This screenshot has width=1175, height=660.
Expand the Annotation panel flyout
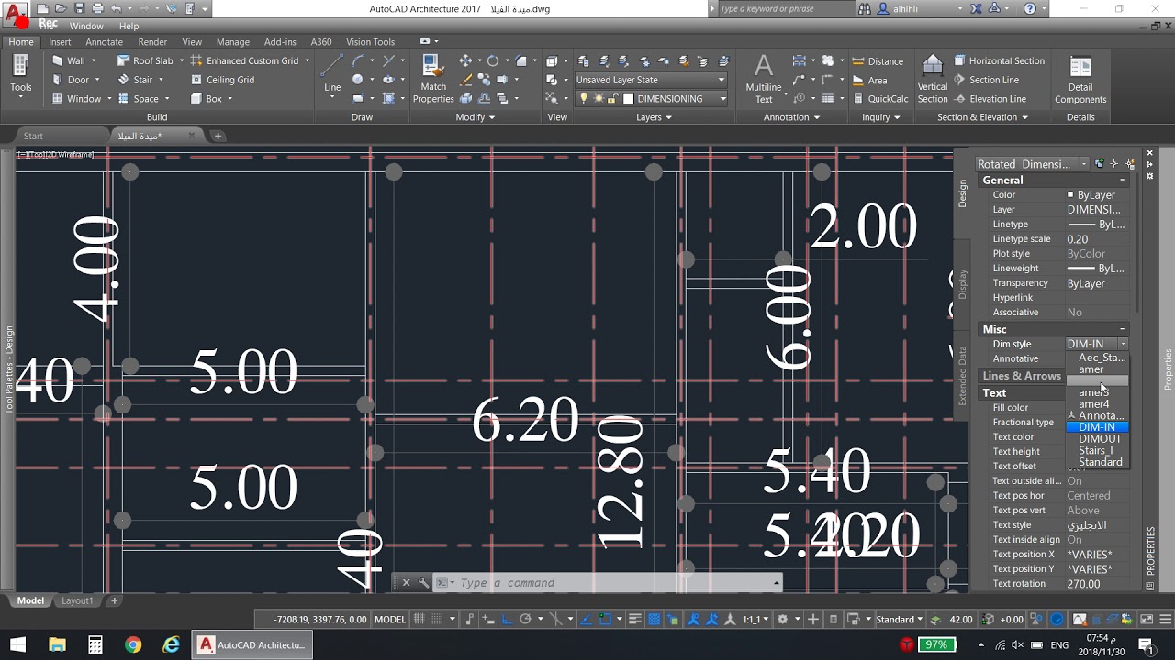click(x=791, y=117)
